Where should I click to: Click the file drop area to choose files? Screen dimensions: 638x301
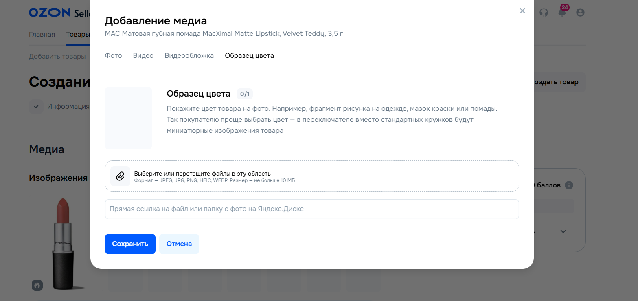[x=312, y=176]
